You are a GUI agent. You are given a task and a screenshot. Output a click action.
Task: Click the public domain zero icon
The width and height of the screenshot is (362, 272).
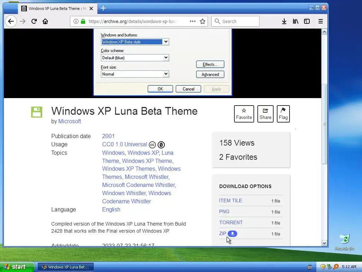(x=161, y=145)
